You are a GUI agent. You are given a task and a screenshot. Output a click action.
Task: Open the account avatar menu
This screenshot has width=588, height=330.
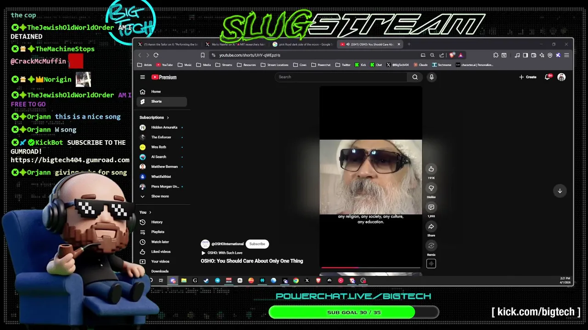(x=561, y=77)
